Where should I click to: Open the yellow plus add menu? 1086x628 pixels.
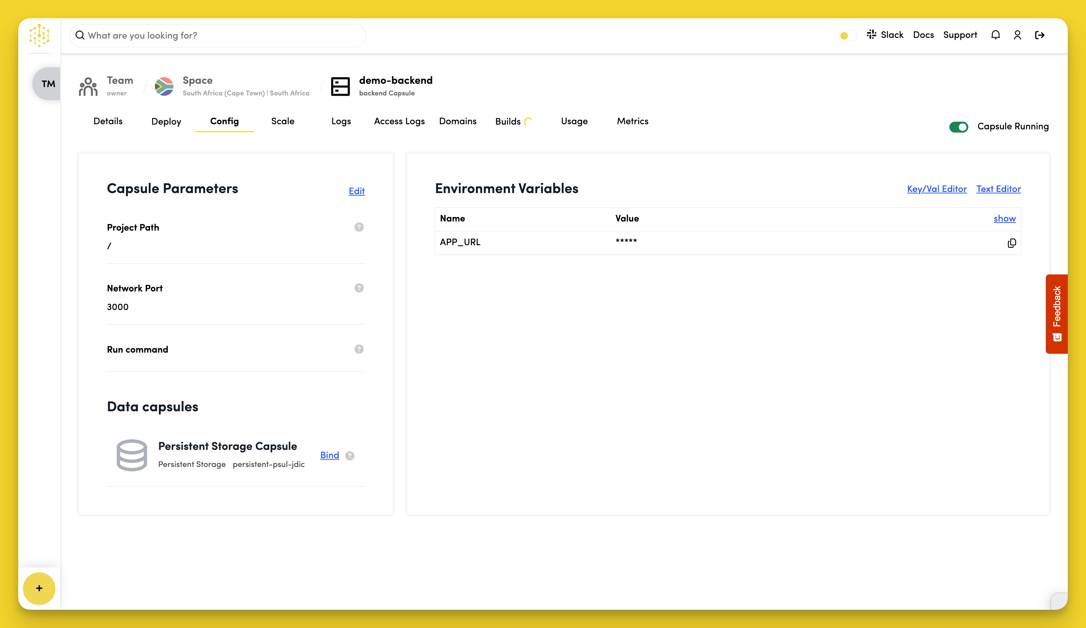[39, 588]
